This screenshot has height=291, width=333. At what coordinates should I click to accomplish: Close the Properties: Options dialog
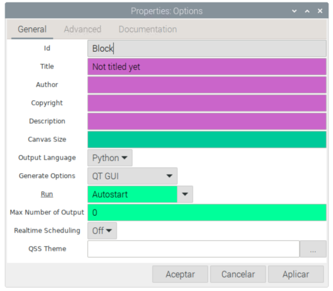320,11
